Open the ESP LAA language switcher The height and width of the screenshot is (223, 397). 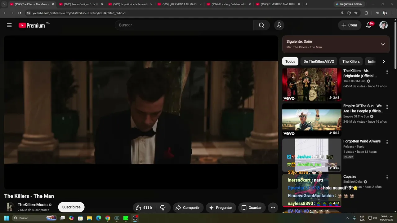pos(362,218)
